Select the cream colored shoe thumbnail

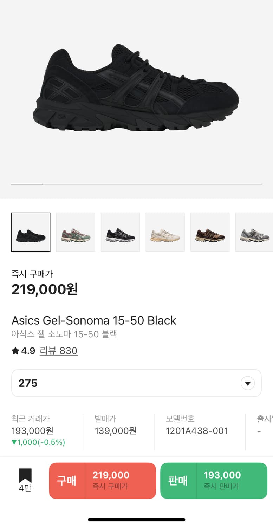(165, 232)
